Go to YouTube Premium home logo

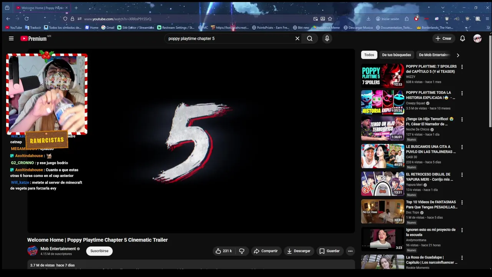[x=33, y=38]
